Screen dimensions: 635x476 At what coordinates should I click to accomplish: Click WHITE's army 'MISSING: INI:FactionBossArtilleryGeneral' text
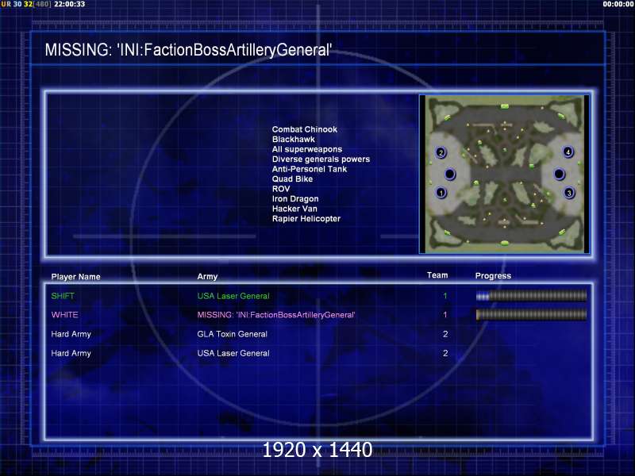pyautogui.click(x=276, y=314)
